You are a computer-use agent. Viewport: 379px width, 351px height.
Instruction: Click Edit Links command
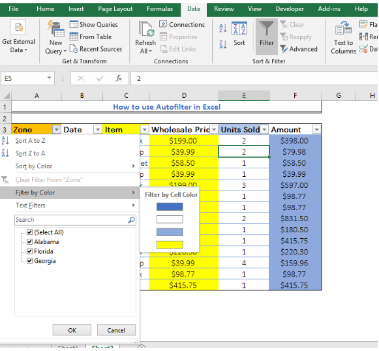point(178,49)
